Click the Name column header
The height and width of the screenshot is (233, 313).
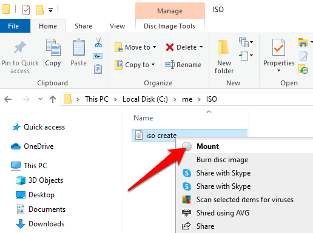[x=143, y=118]
